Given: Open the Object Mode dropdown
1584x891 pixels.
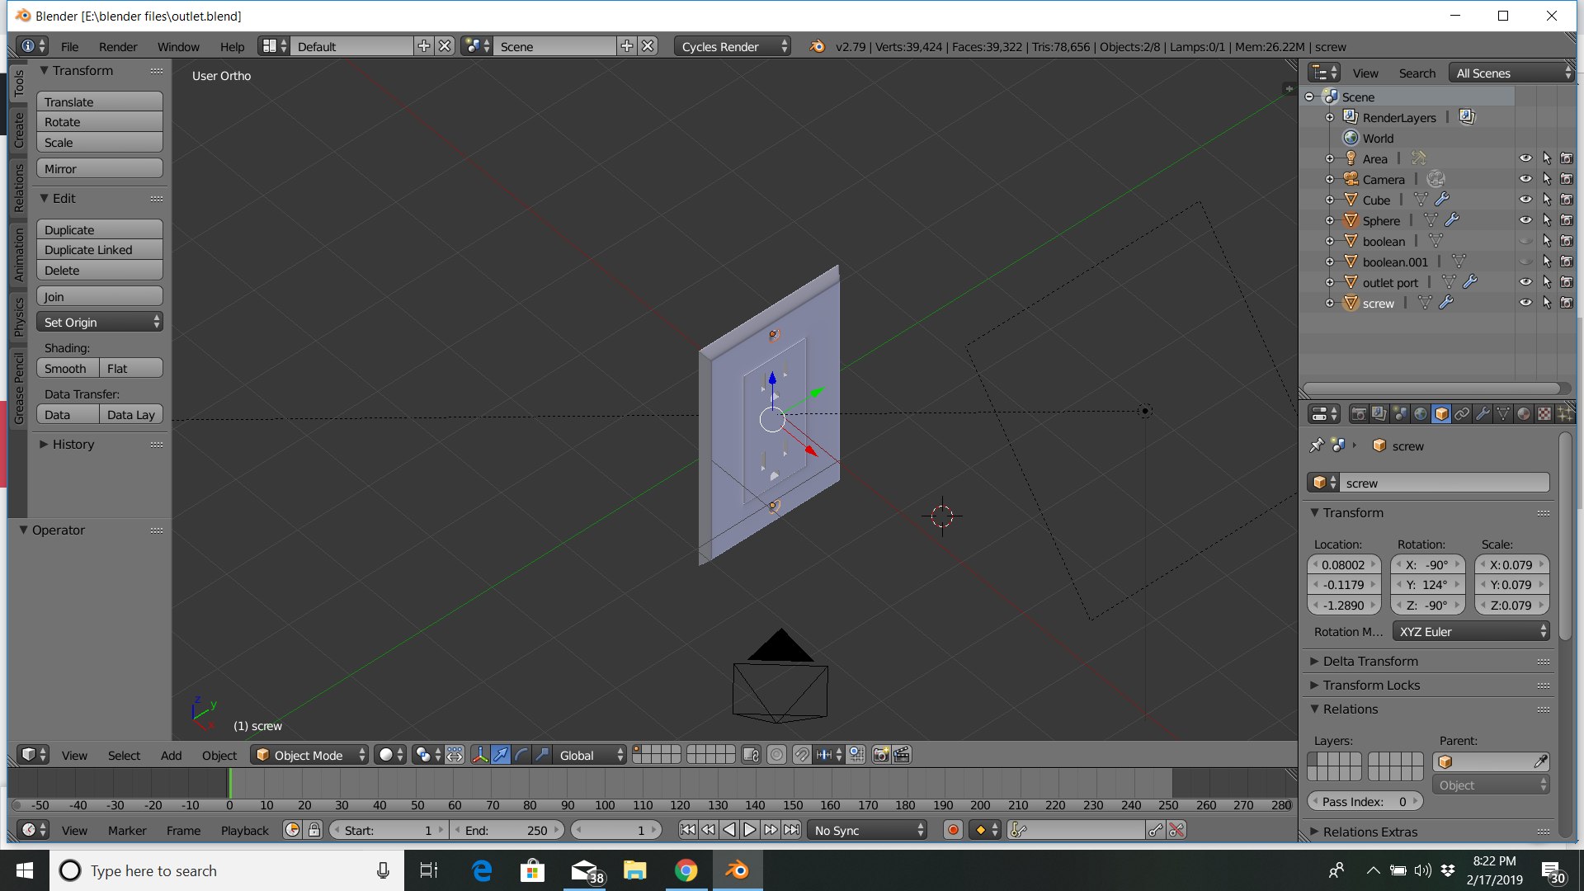Looking at the screenshot, I should pyautogui.click(x=309, y=755).
